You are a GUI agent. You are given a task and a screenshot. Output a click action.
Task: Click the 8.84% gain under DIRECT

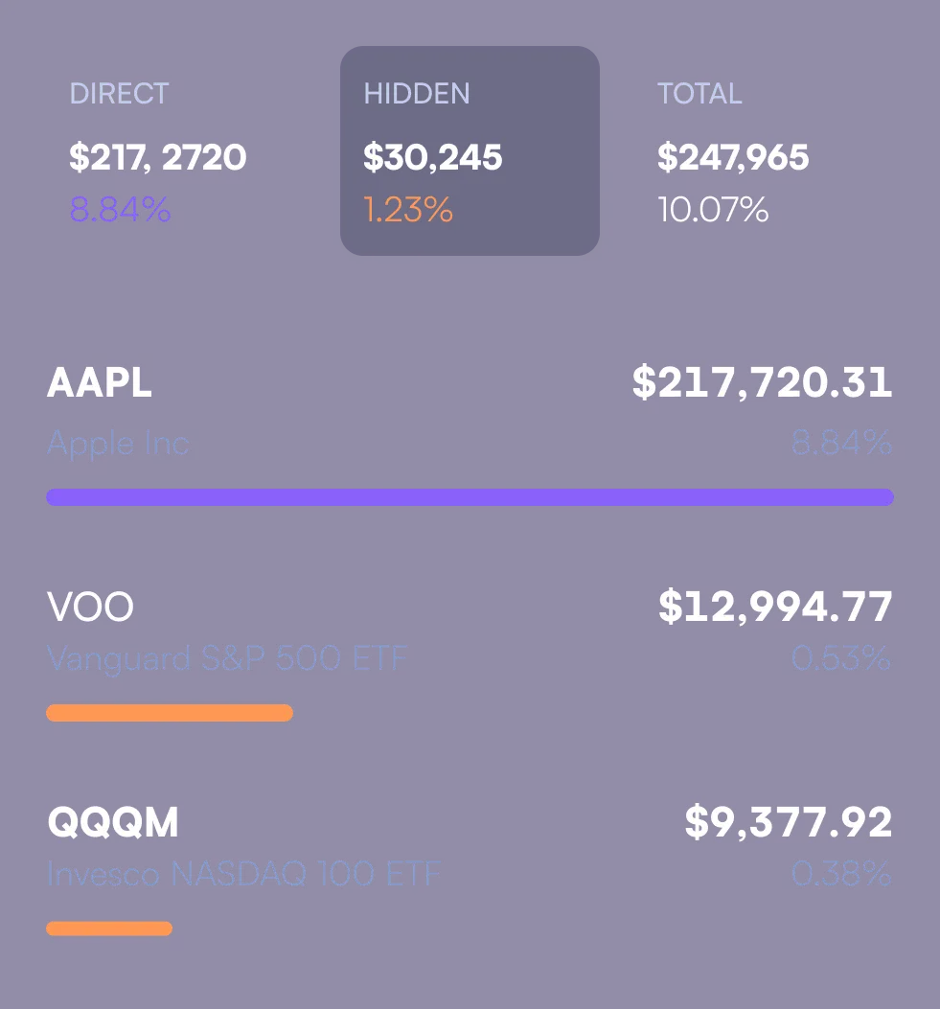point(119,209)
